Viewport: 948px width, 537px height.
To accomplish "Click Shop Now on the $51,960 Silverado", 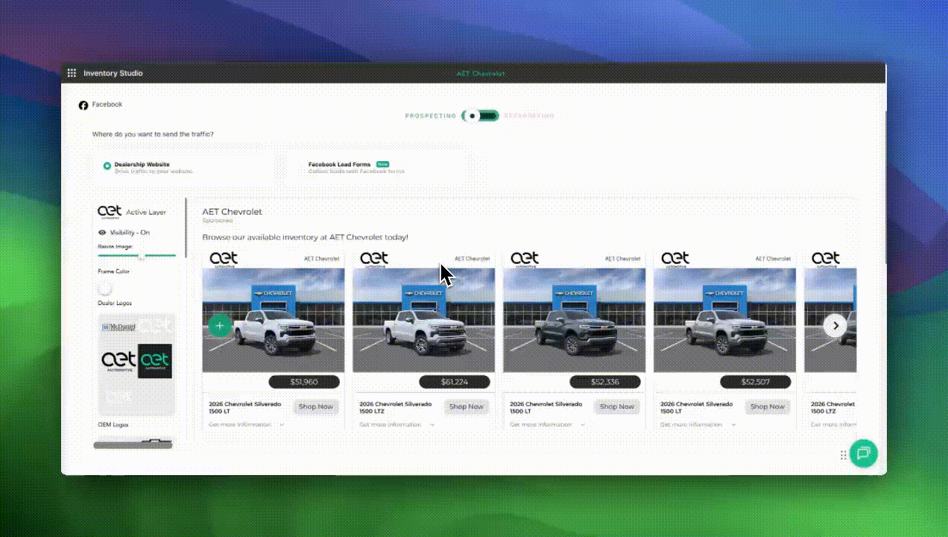I will click(x=316, y=406).
